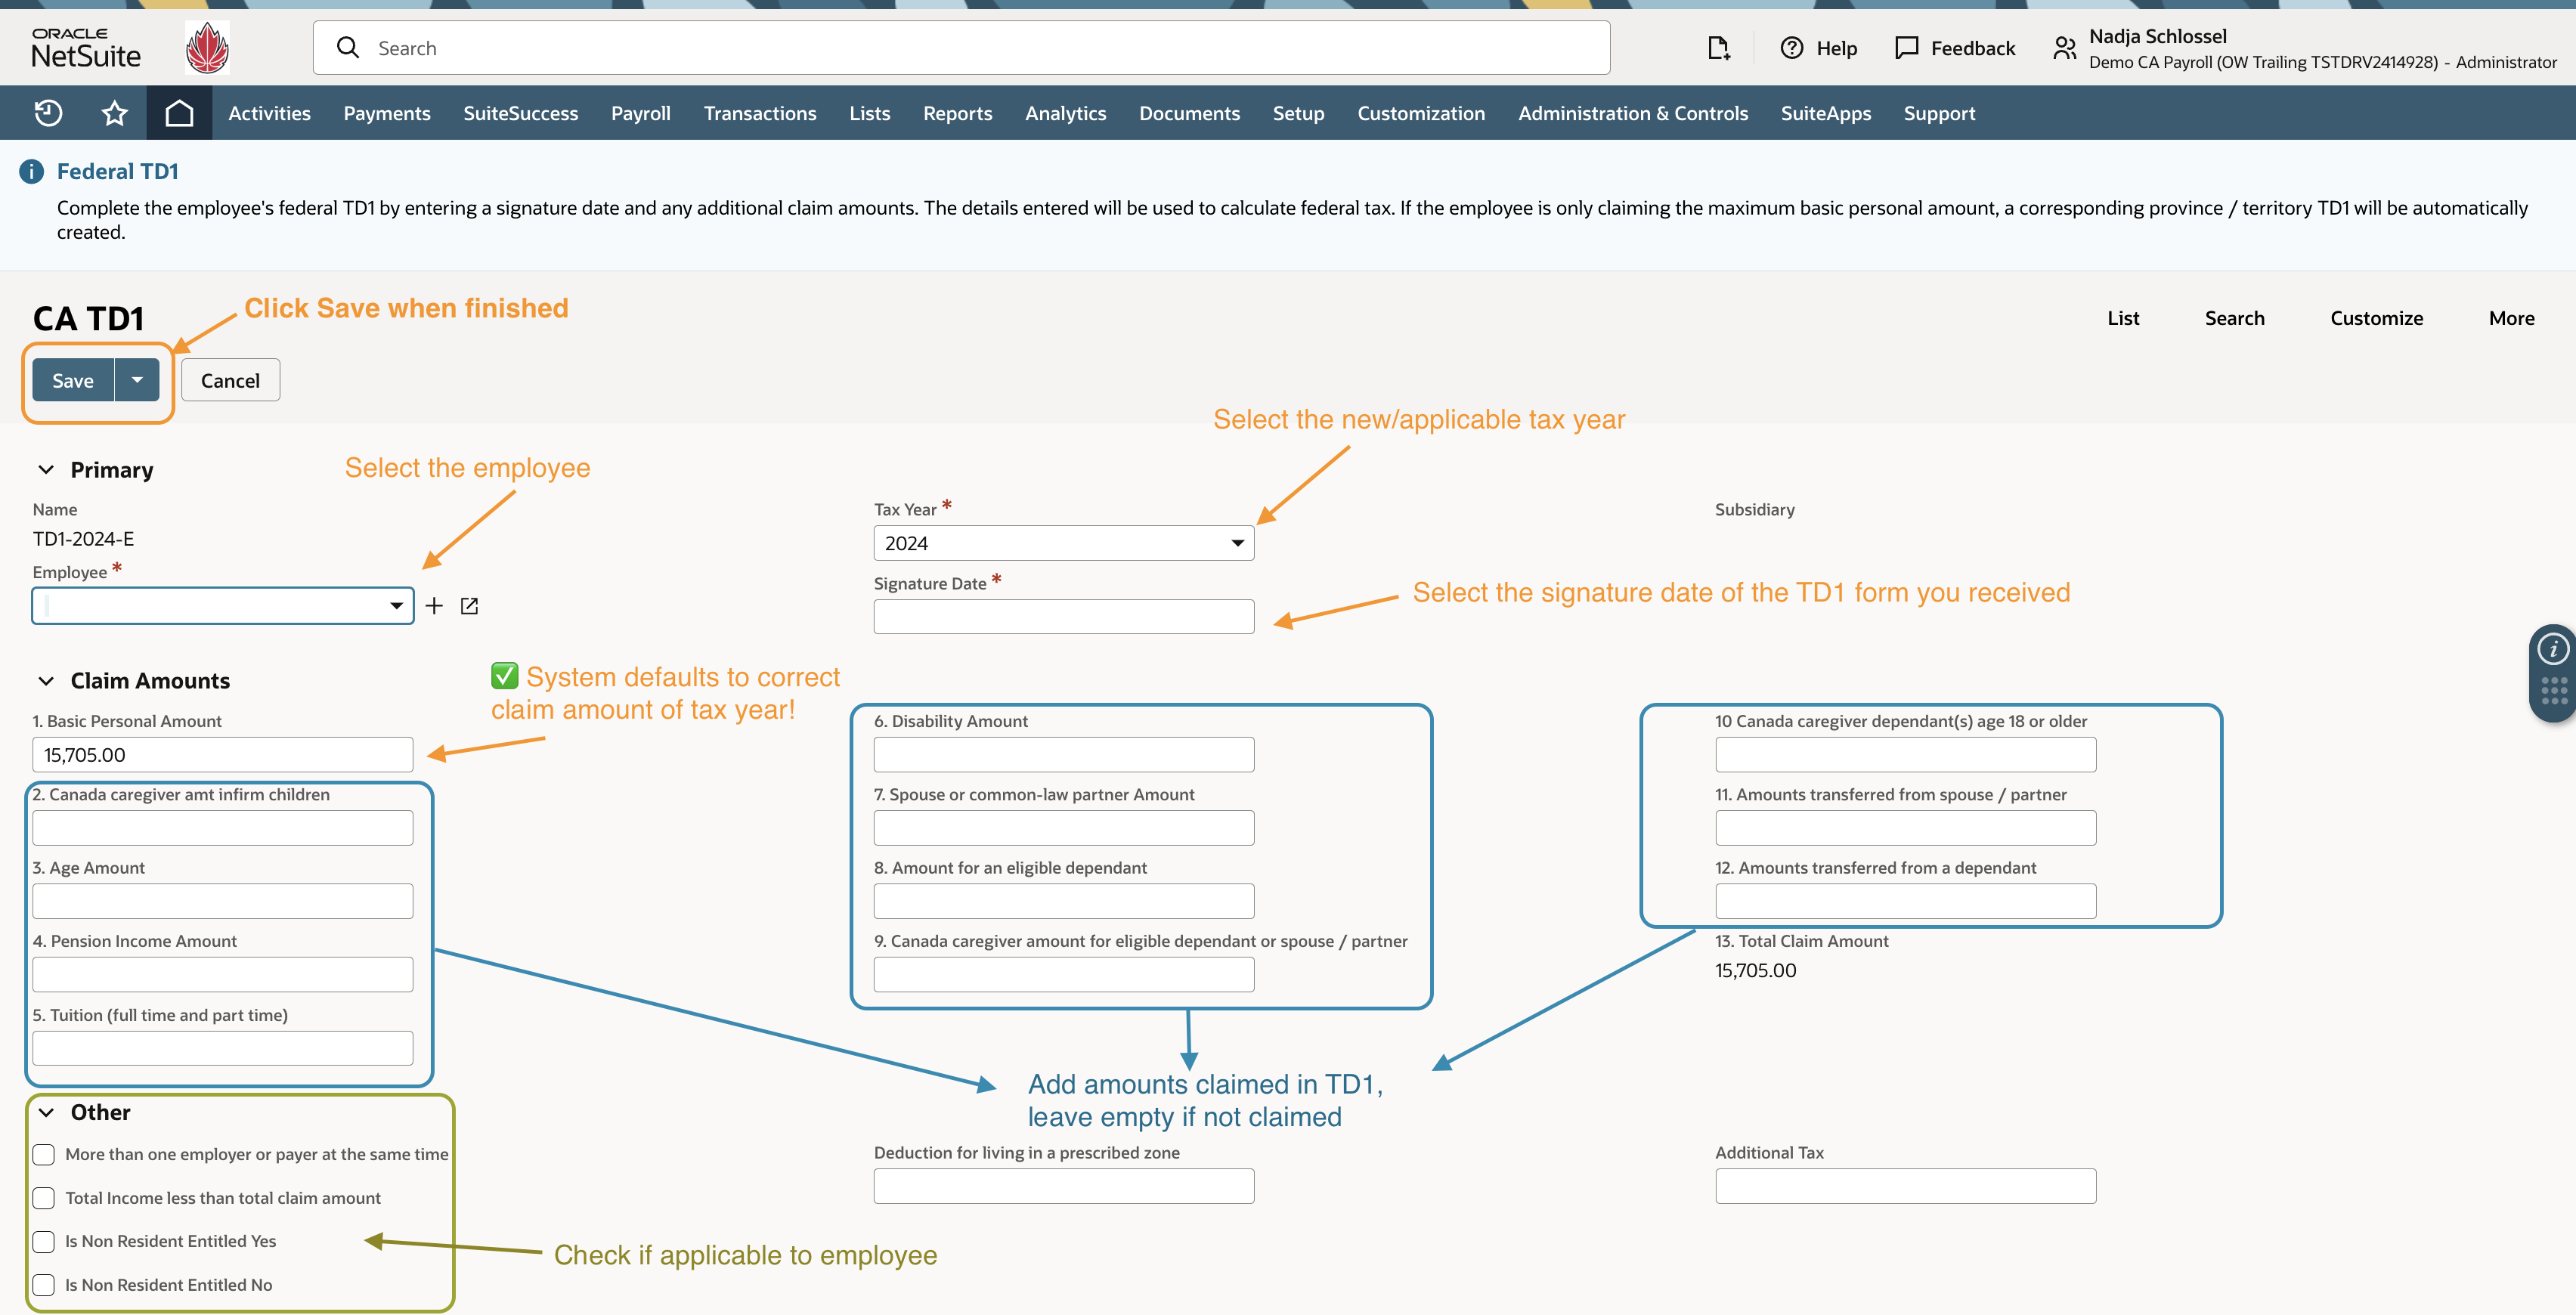Open the Reports menu
This screenshot has width=2576, height=1315.
pos(957,113)
